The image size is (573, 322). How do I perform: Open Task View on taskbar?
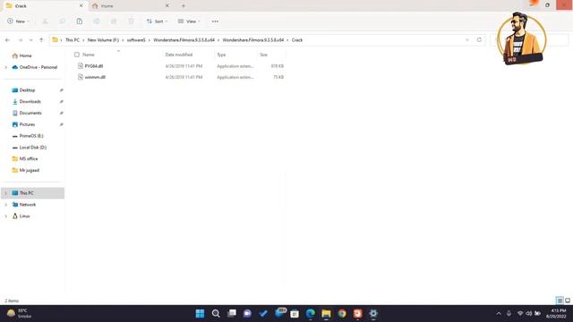[232, 314]
